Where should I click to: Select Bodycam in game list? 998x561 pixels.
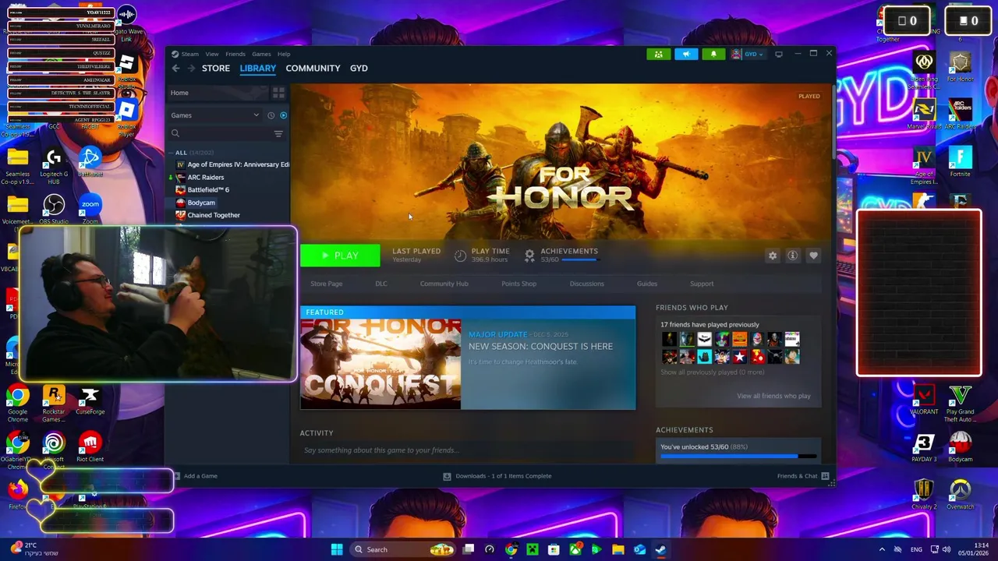pos(200,203)
